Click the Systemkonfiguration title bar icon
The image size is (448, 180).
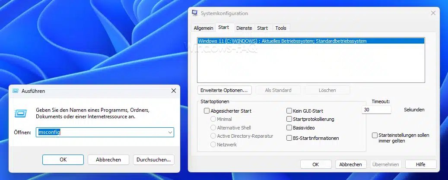pyautogui.click(x=195, y=13)
